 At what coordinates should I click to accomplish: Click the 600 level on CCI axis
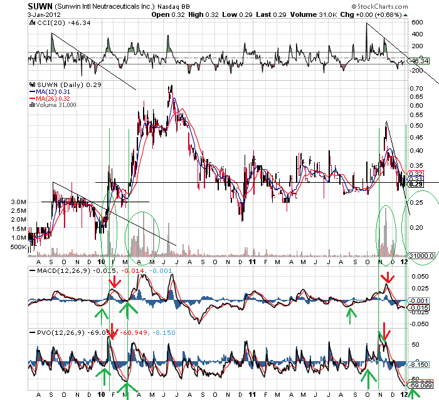click(417, 23)
